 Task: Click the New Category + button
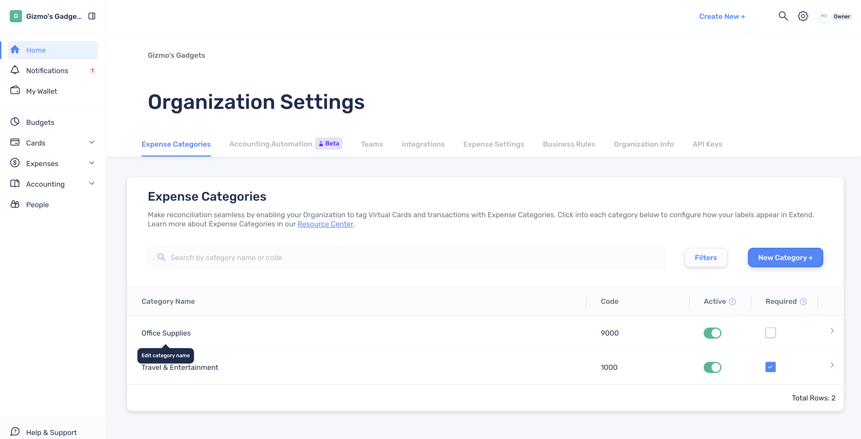tap(785, 258)
